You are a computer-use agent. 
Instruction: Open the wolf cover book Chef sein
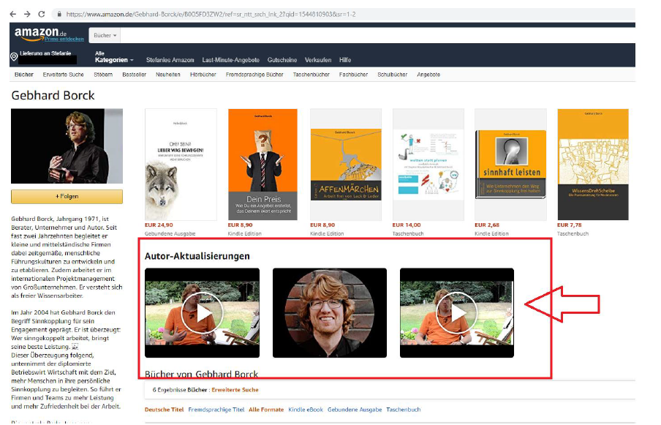click(181, 165)
